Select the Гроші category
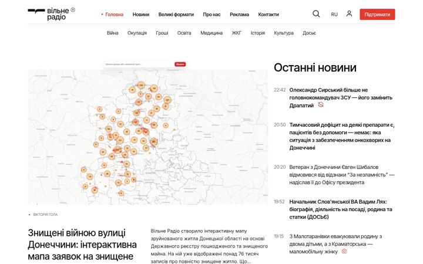 (162, 33)
